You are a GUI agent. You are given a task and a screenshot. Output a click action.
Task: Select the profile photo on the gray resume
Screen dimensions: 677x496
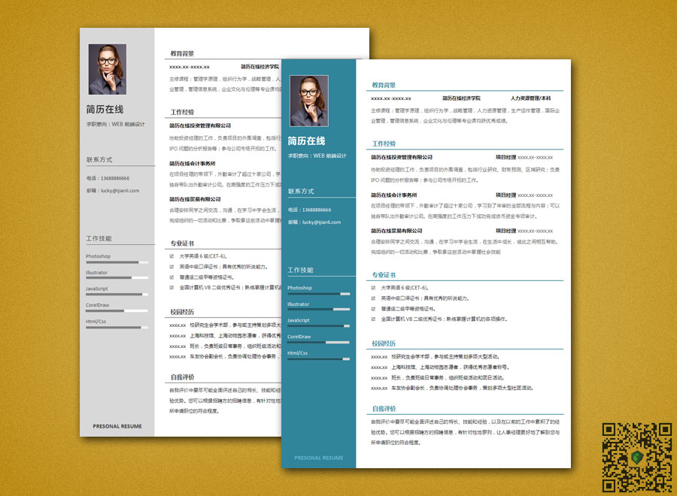click(x=107, y=69)
